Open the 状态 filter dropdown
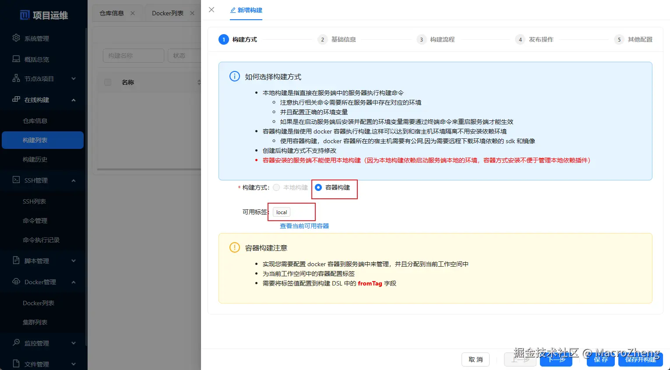 click(x=184, y=56)
